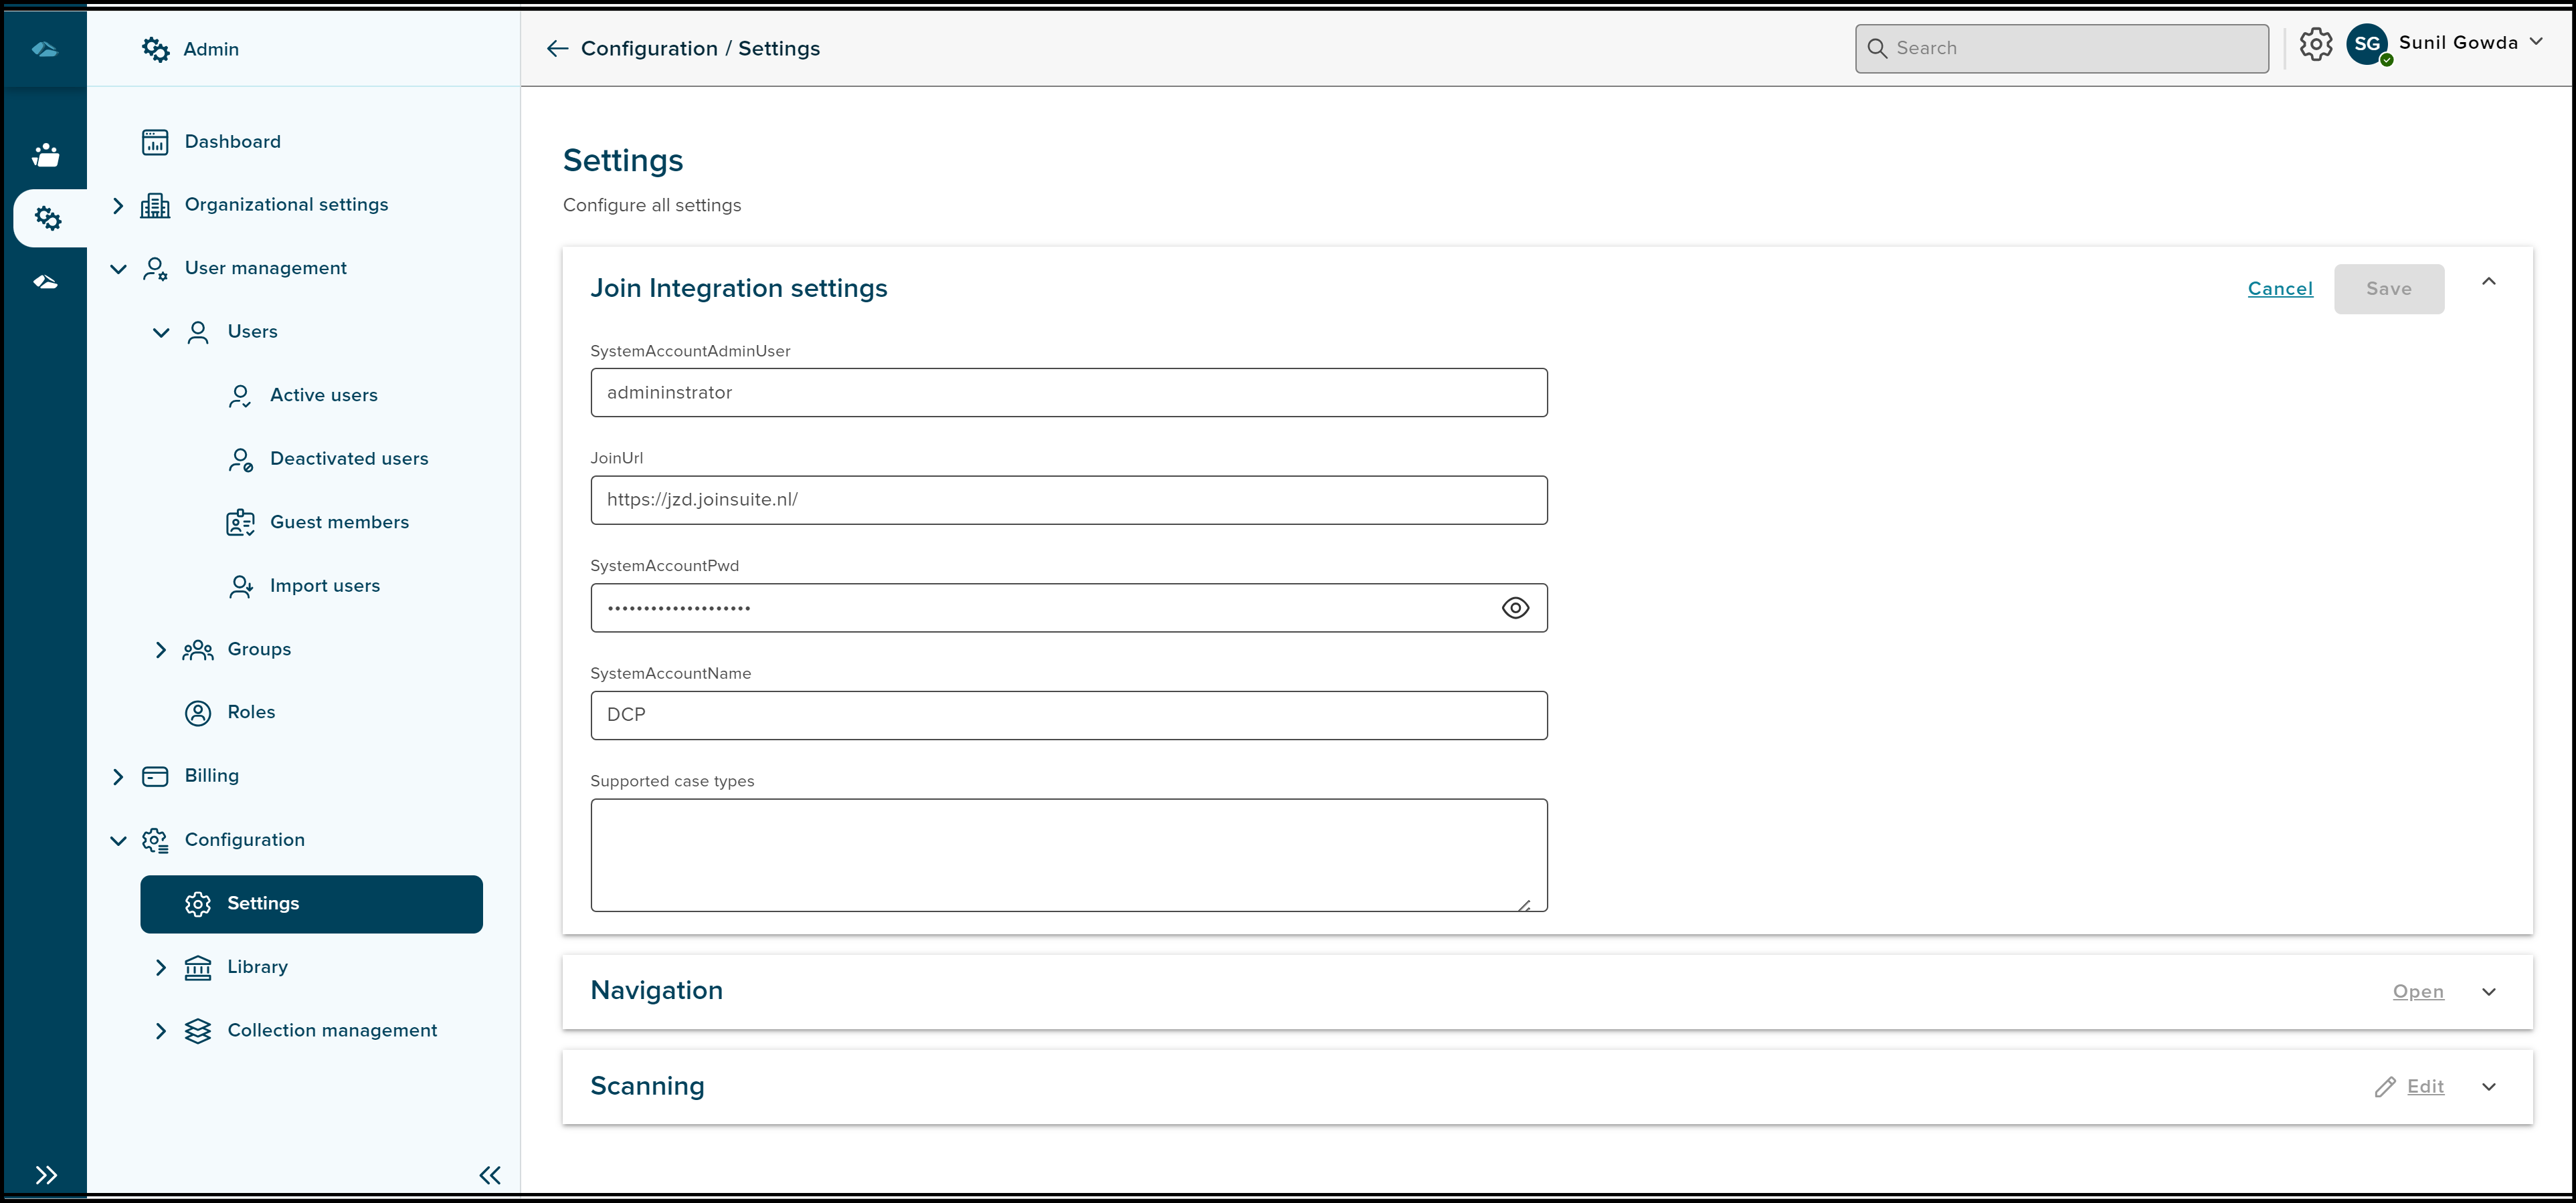Click inside the JoinUrl input field
The height and width of the screenshot is (1203, 2576).
click(x=1068, y=500)
